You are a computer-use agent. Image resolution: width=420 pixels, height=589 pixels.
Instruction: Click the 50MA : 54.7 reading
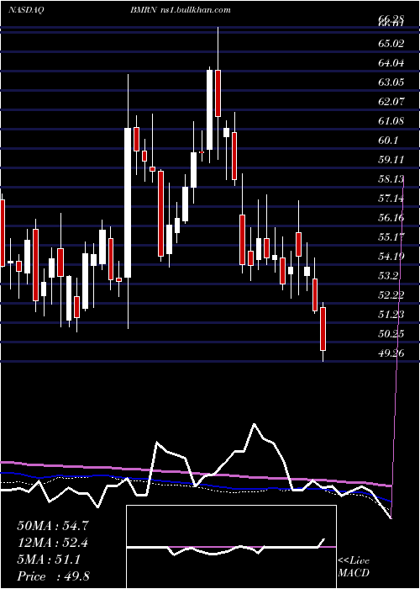click(53, 526)
